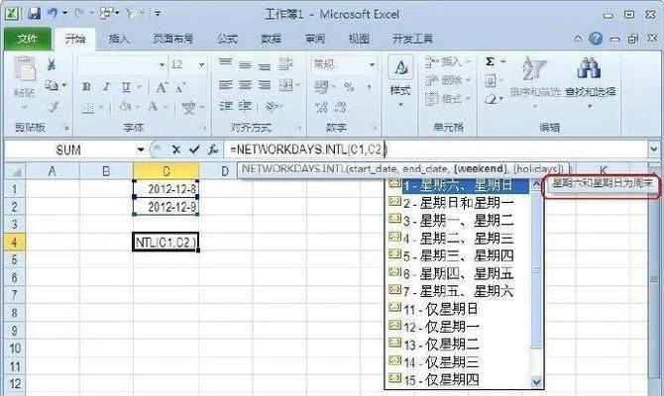
Task: Open the alignment group dialog launcher
Action: pyautogui.click(x=298, y=126)
